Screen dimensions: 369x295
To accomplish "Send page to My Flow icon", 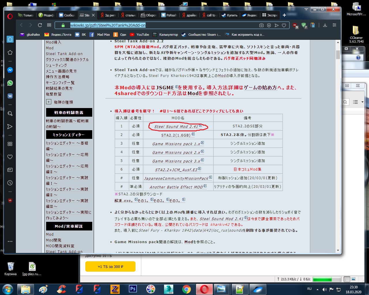I will [x=276, y=25].
